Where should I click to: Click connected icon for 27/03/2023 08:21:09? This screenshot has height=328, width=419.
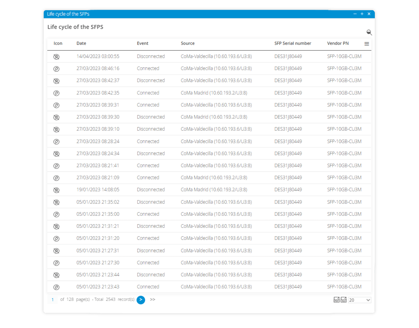tap(56, 178)
